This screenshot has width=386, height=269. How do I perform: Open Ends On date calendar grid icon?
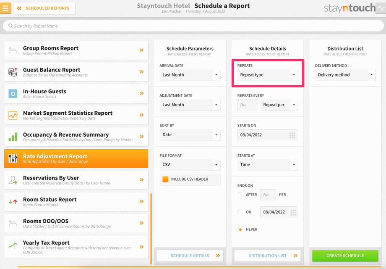293,213
